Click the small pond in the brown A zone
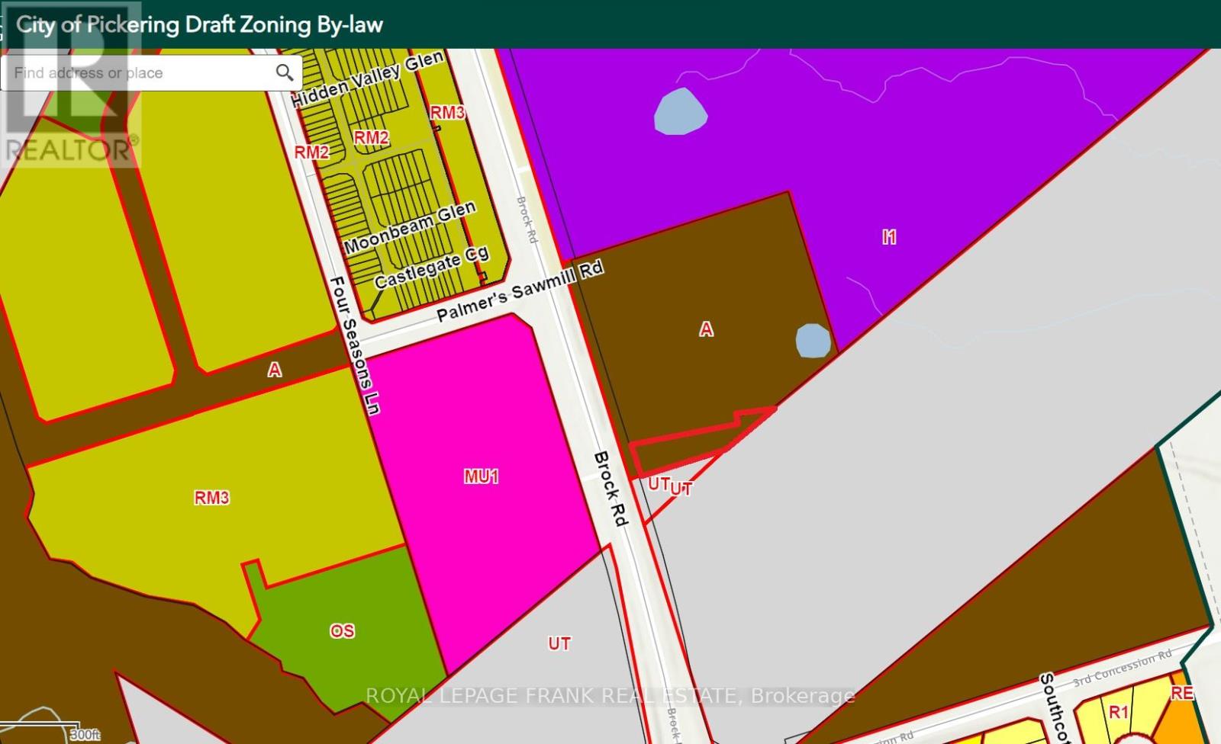Viewport: 1221px width, 744px height. pos(813,341)
